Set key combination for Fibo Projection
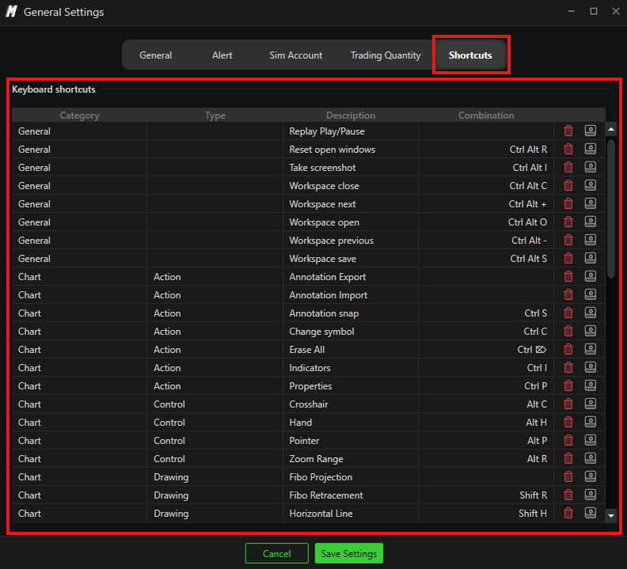The height and width of the screenshot is (569, 627). 591,476
